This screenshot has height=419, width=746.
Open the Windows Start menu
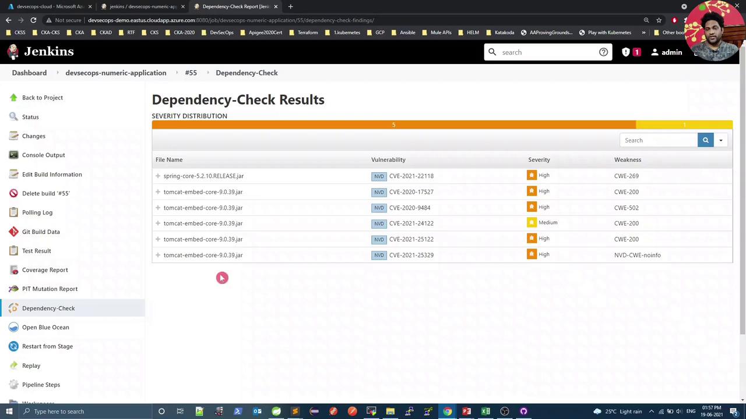9,411
